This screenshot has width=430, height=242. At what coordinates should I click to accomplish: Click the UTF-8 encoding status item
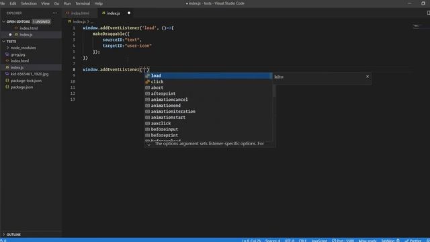click(290, 241)
